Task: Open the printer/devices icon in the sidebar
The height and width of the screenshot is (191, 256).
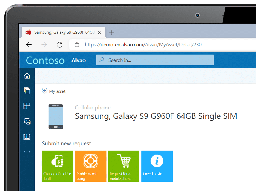Action: tap(27, 121)
